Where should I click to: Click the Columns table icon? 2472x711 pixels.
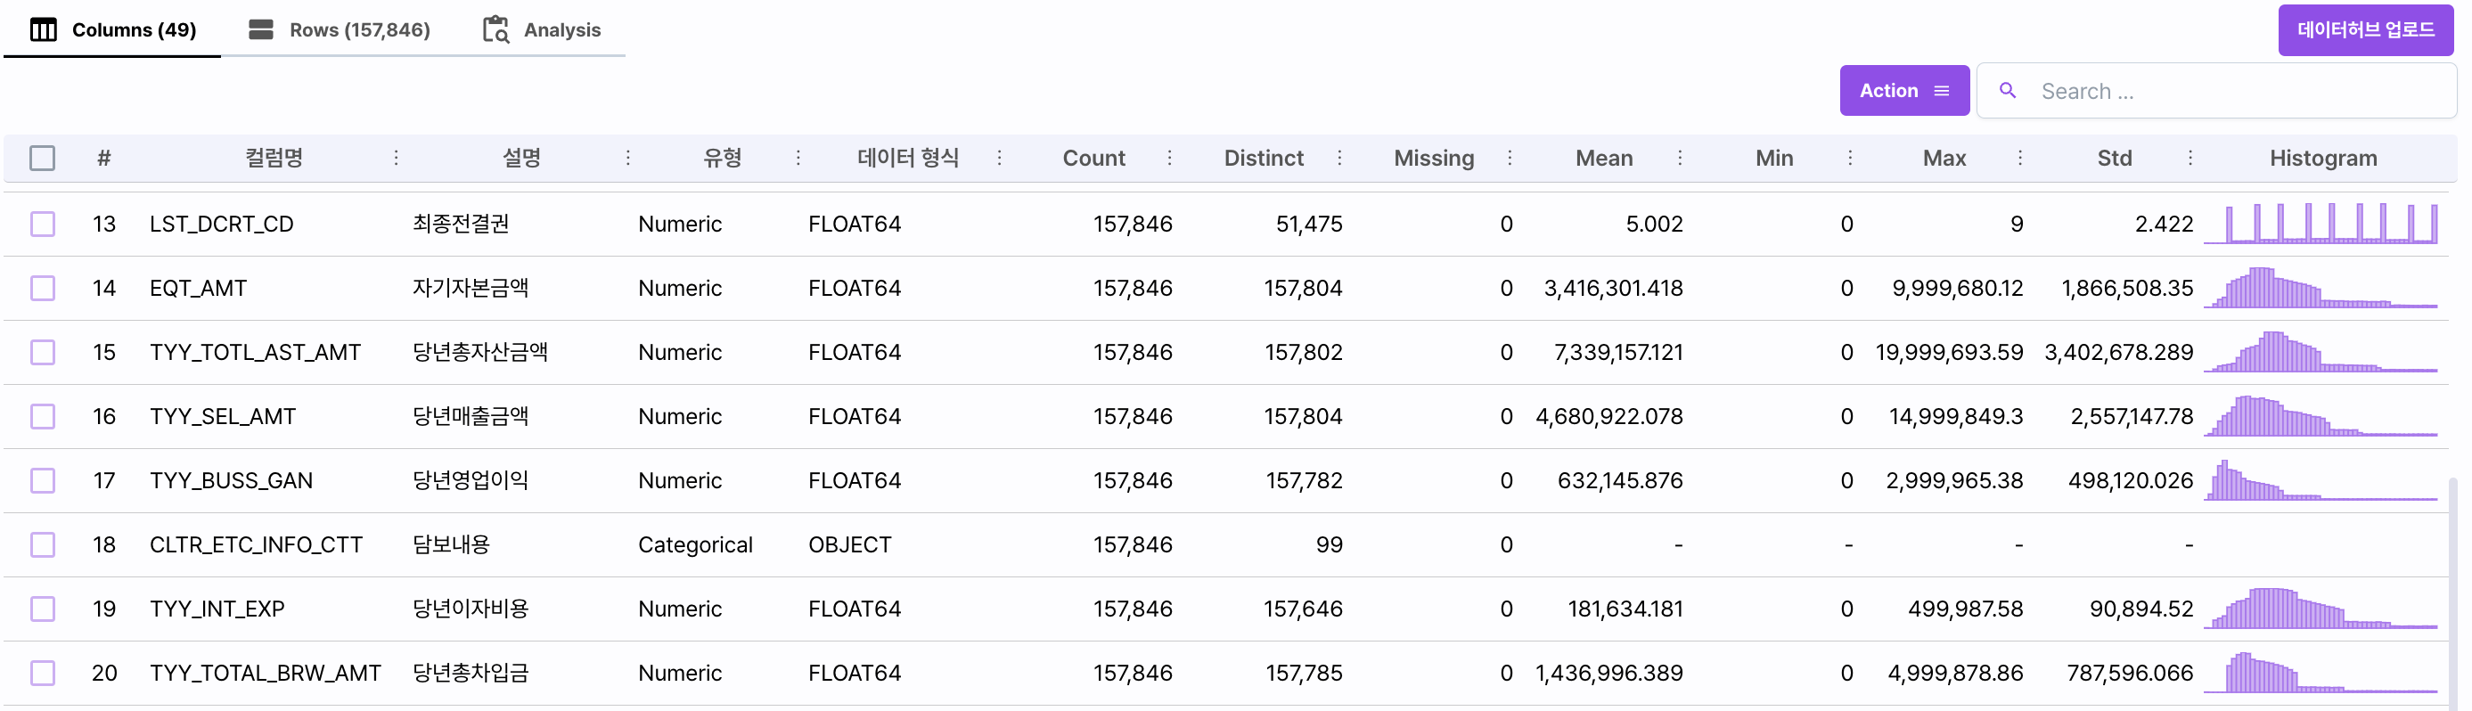[43, 29]
